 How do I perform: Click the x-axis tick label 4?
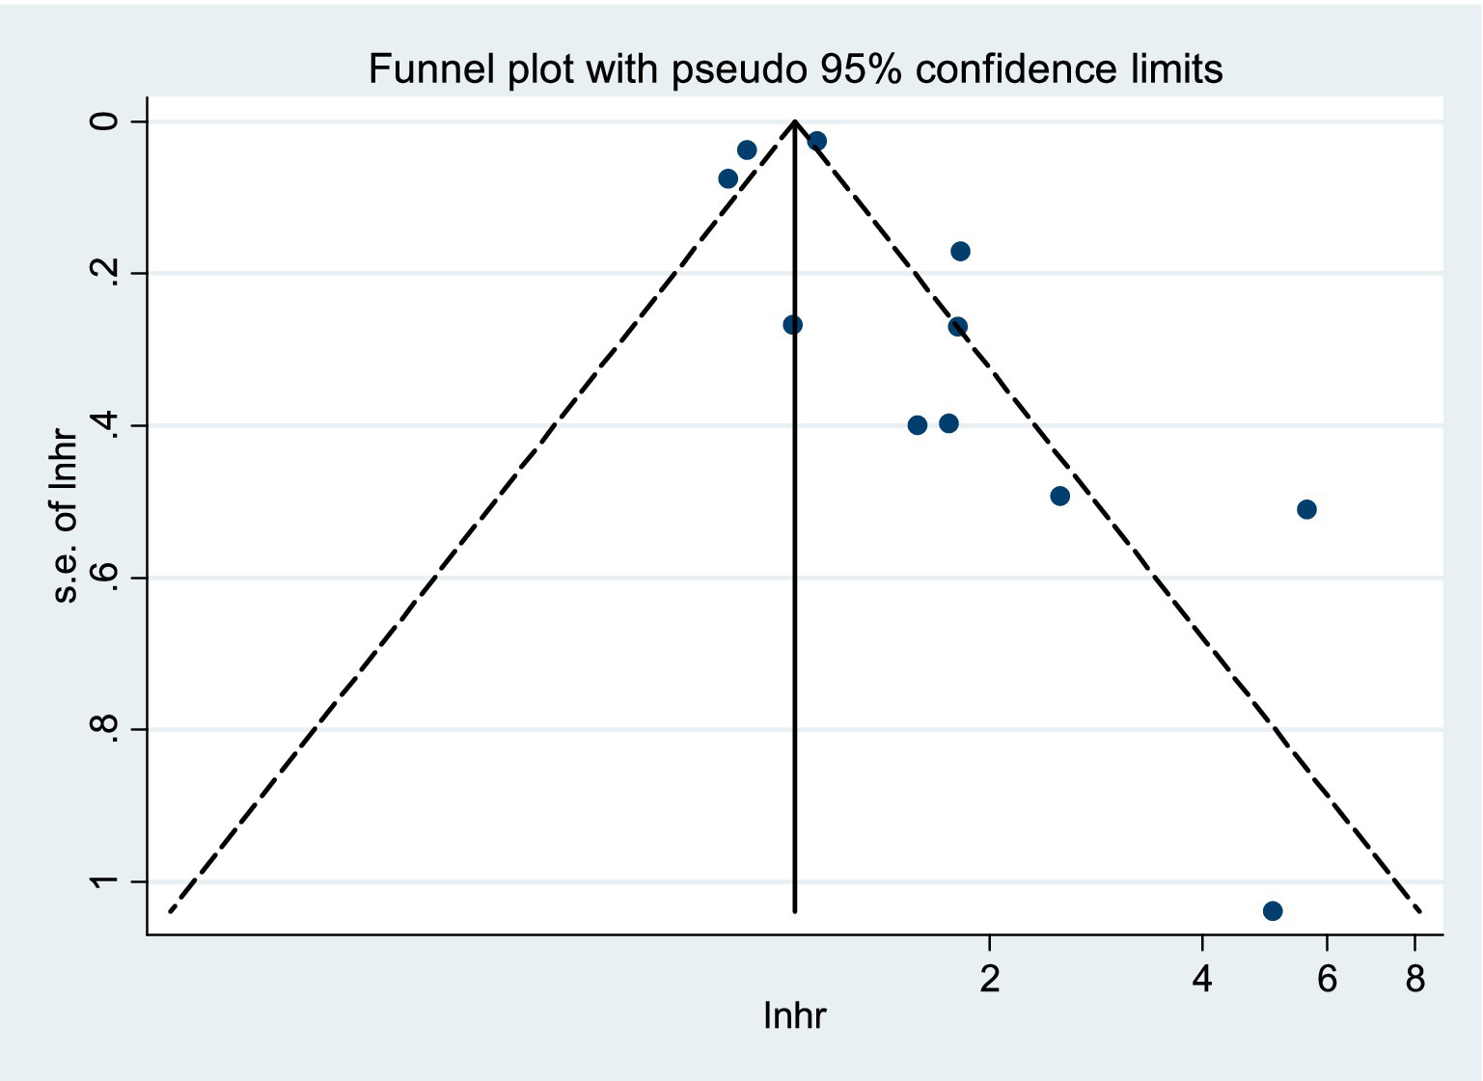pos(1201,980)
